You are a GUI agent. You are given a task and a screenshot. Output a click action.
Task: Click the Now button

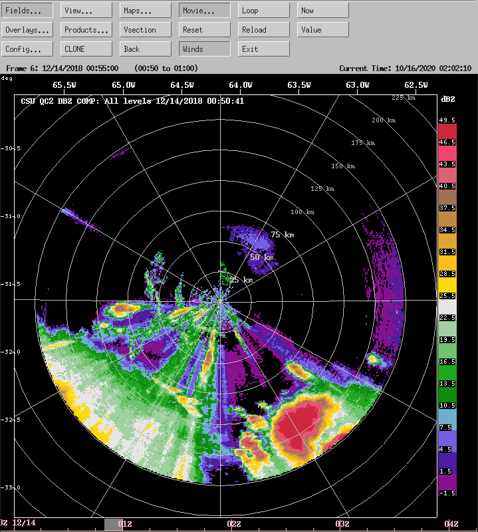coord(322,11)
